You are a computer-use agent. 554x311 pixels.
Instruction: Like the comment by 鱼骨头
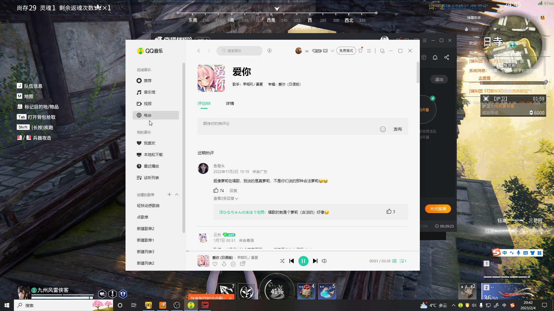(x=216, y=190)
